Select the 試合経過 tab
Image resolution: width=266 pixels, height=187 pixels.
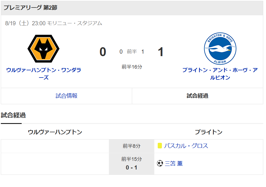click(x=198, y=96)
